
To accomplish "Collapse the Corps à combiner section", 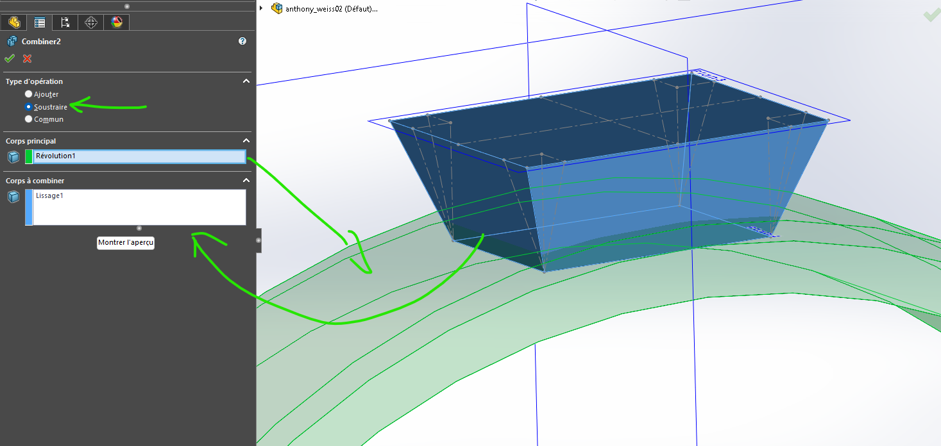I will pos(246,181).
